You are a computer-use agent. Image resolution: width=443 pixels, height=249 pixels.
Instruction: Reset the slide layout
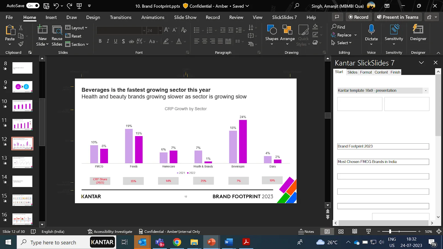pos(73,36)
